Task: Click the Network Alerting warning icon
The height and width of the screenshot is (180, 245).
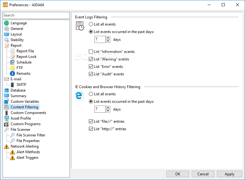Action: coord(7,146)
